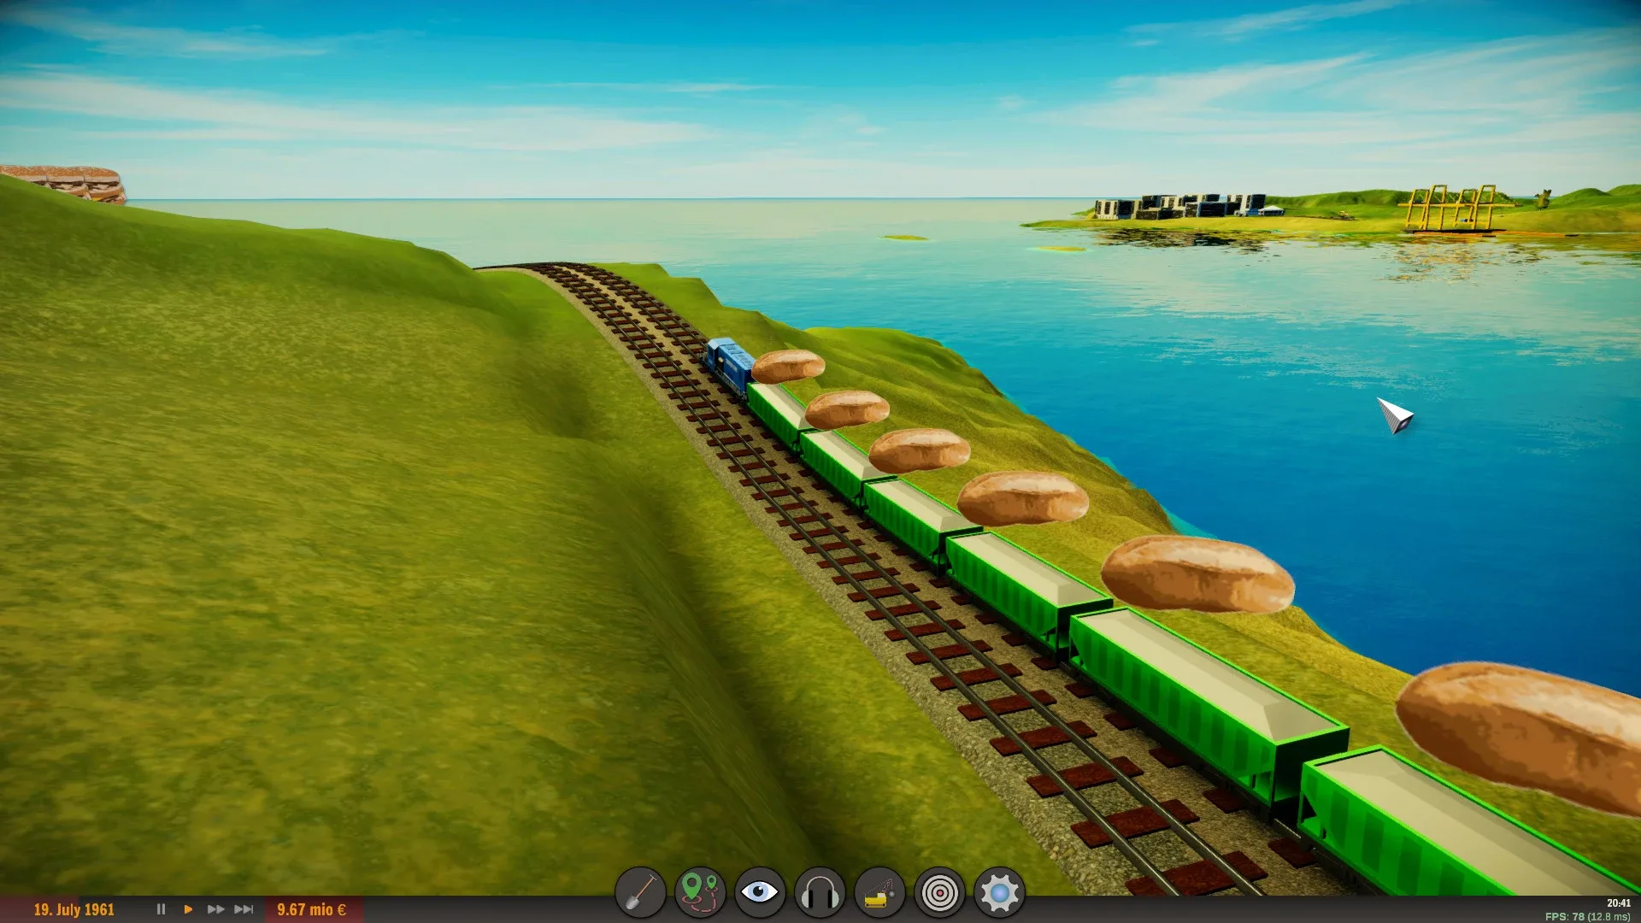Pause the game simulation
1641x923 pixels.
pos(161,909)
